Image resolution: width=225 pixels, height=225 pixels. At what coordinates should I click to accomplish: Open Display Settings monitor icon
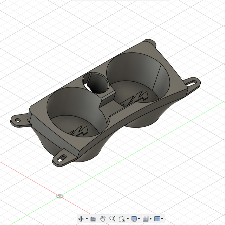[x=134, y=219]
